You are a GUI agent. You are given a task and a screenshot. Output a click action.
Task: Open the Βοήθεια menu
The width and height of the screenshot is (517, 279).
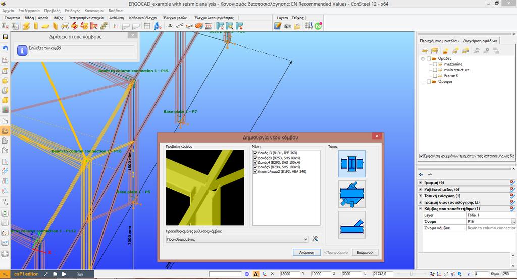click(x=116, y=11)
